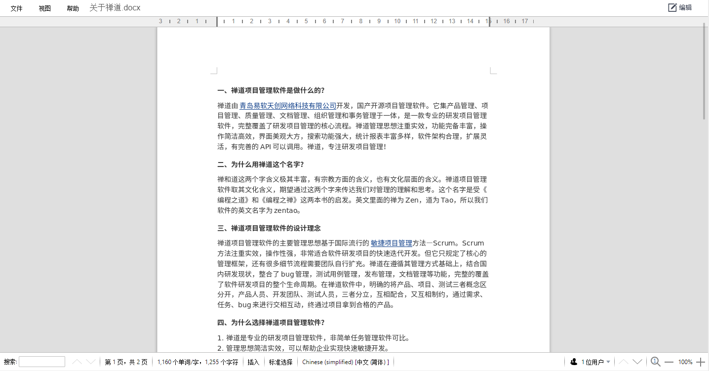Click the ruler mark numbered 10
Image resolution: width=709 pixels, height=371 pixels.
[397, 21]
